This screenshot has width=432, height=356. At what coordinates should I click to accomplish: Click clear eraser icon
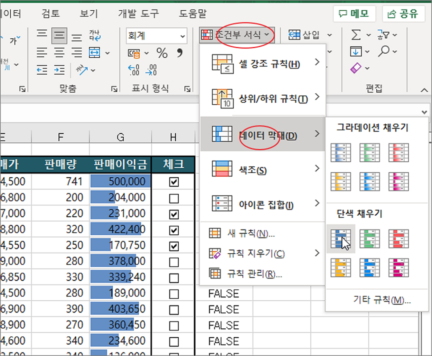356,68
